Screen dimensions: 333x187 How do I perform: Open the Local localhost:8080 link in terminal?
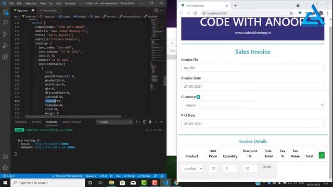point(52,144)
